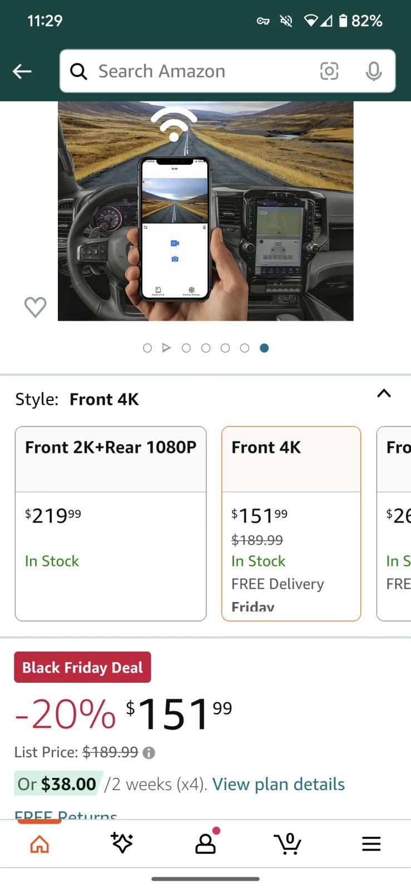Open AI sparkle assistant icon
The height and width of the screenshot is (891, 411).
coord(122,843)
